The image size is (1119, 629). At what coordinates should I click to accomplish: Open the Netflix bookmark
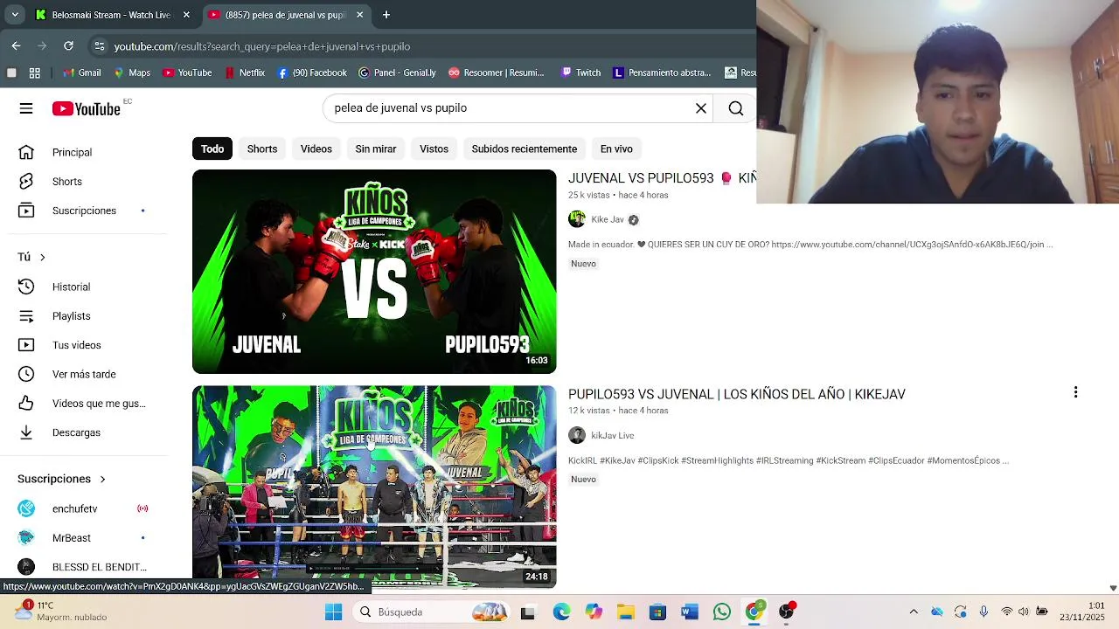click(x=244, y=73)
